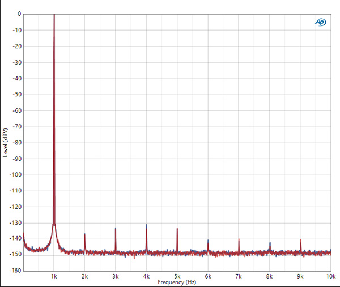Screen dimensions: 340x287
Task: Select the 5 kHz harmonic spike
Action: click(x=177, y=229)
